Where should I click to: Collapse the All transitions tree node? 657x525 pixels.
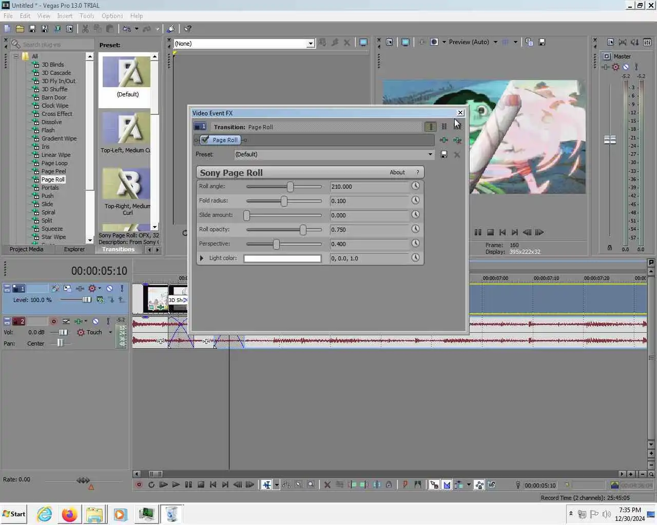16,56
